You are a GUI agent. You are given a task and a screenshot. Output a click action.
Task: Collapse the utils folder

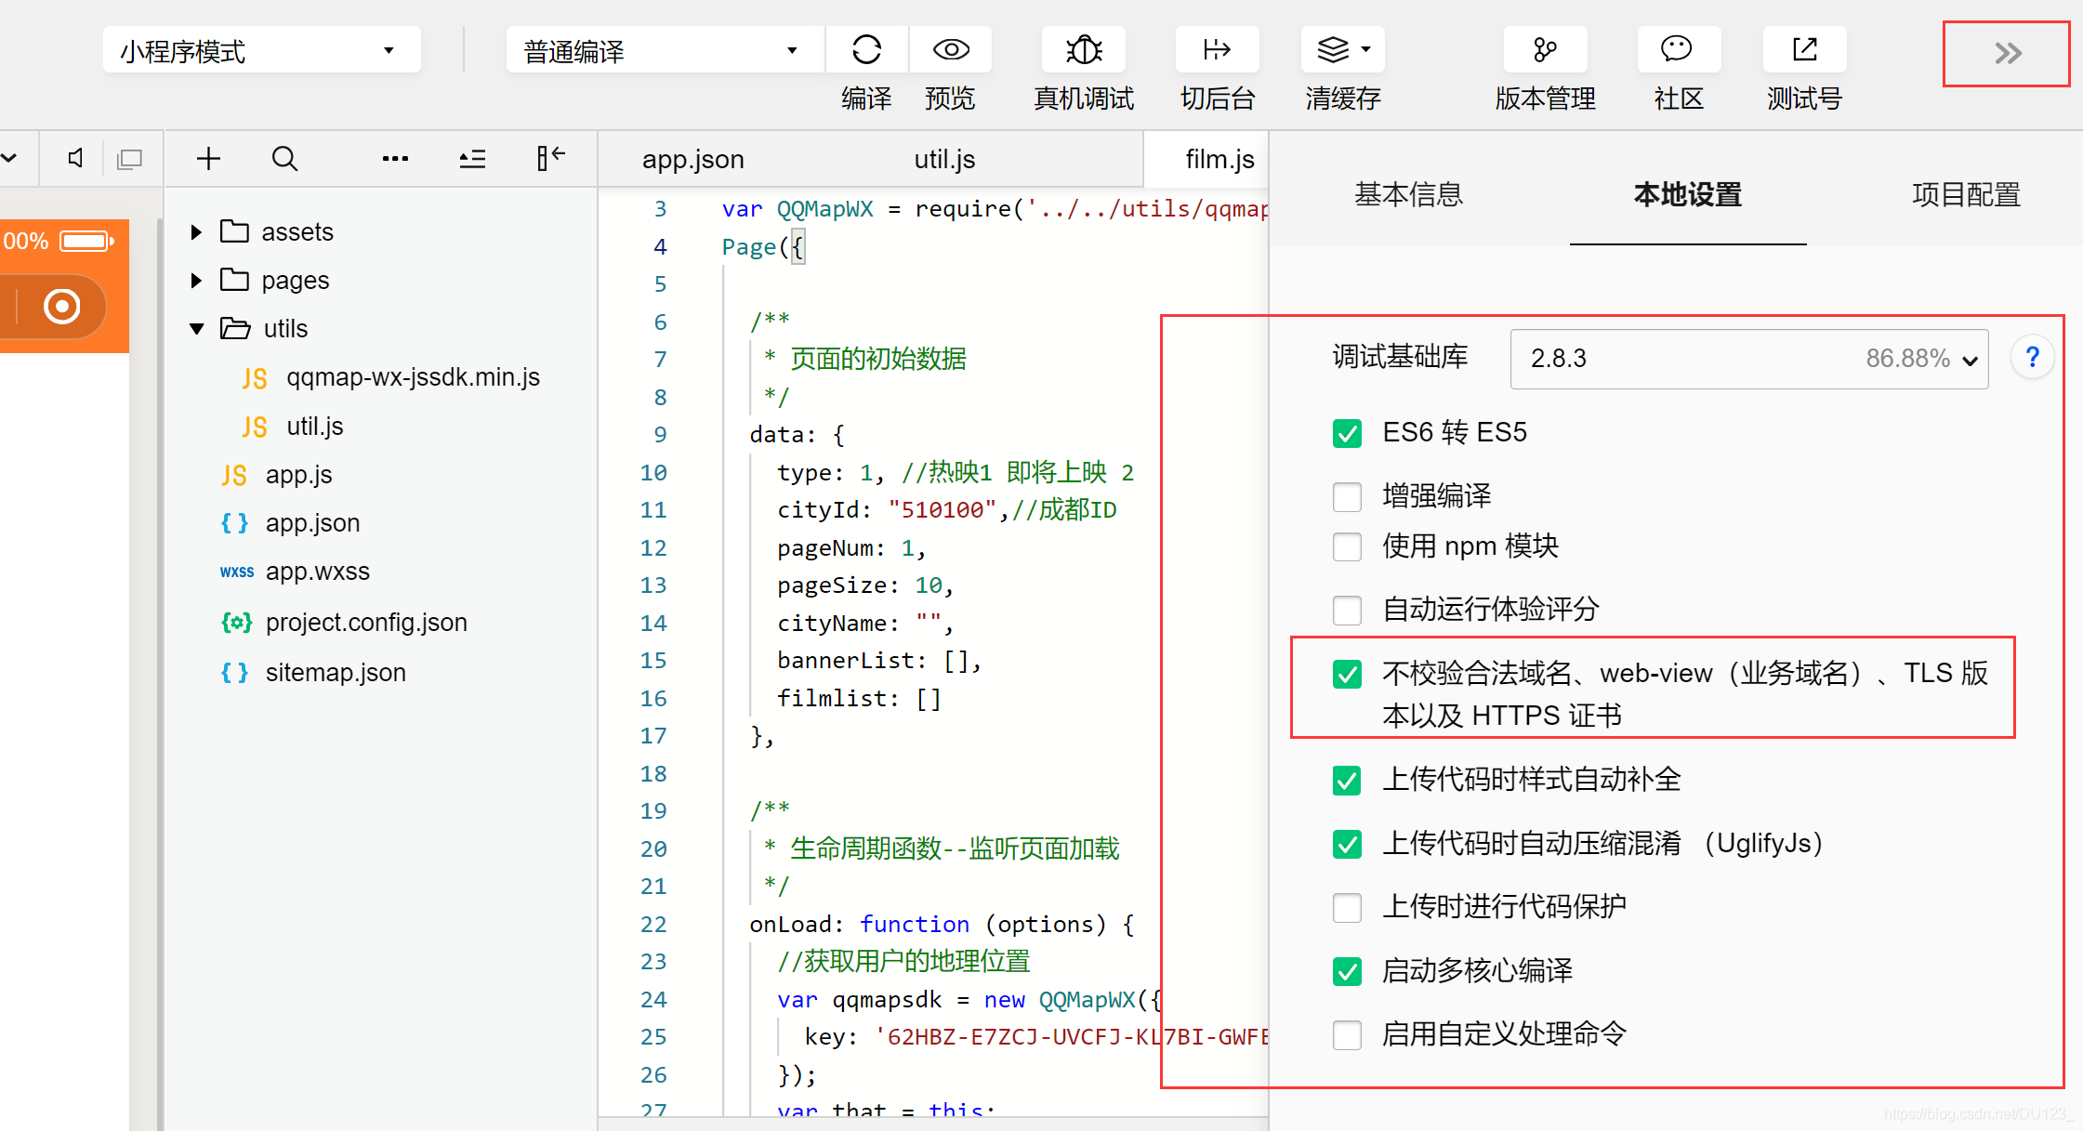coord(196,329)
